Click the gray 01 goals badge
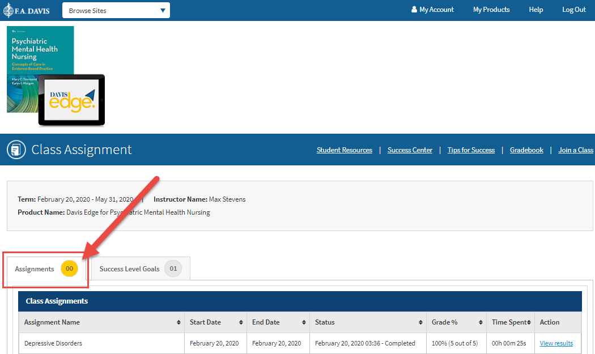 click(x=173, y=268)
